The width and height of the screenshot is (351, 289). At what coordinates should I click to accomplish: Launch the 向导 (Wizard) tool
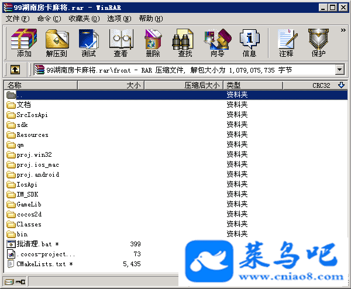217,43
